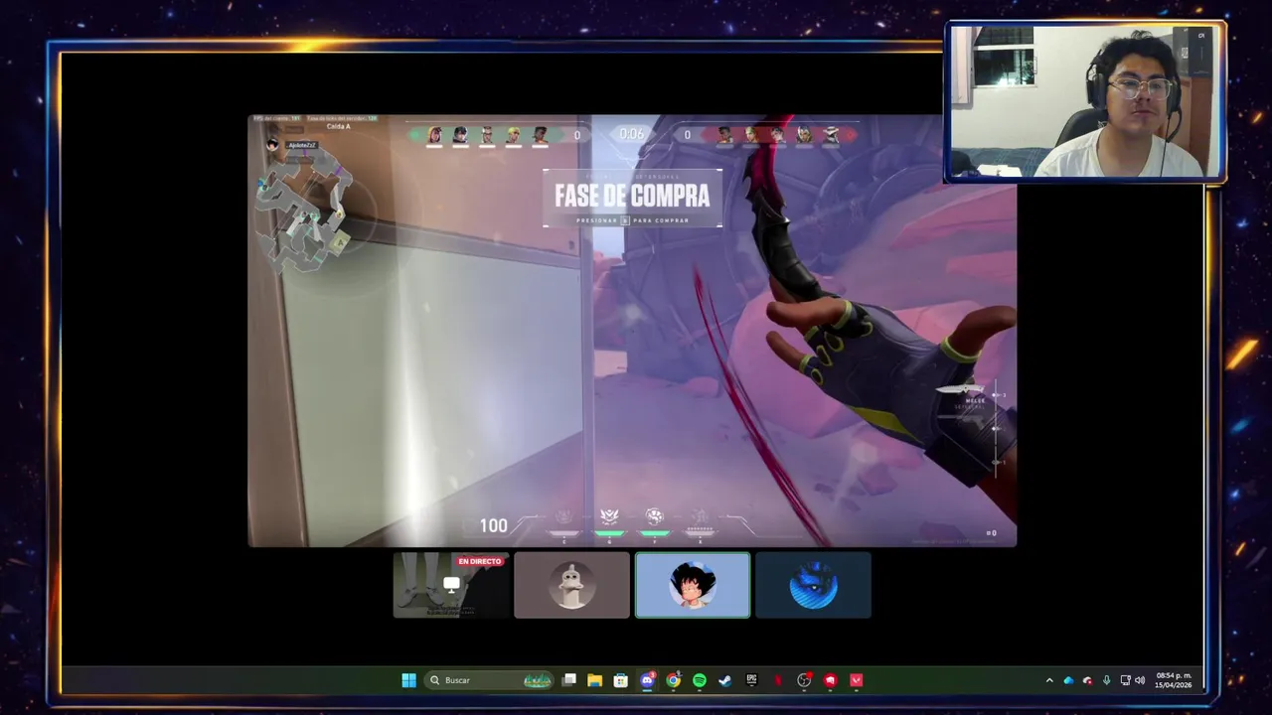The height and width of the screenshot is (715, 1272).
Task: Click the FASE DE COMPRA banner
Action: (x=632, y=198)
